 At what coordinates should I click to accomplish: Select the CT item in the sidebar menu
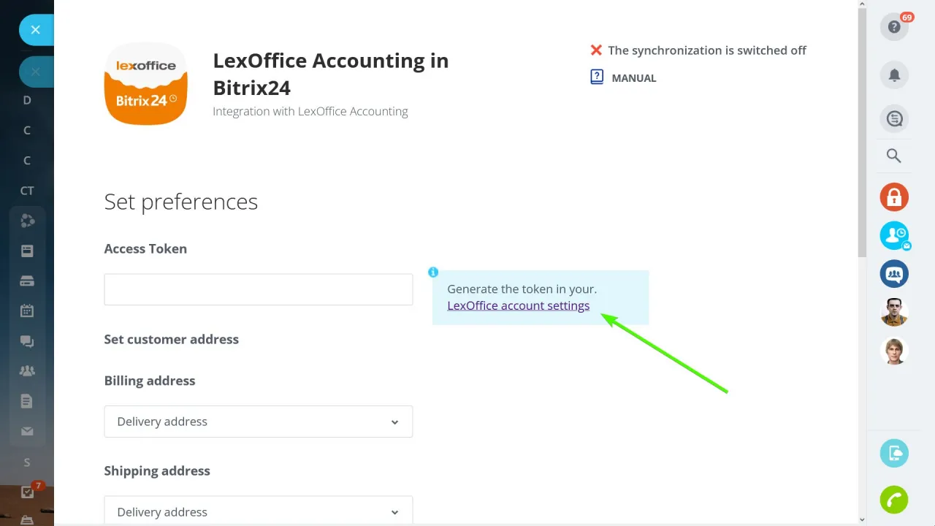pos(26,191)
